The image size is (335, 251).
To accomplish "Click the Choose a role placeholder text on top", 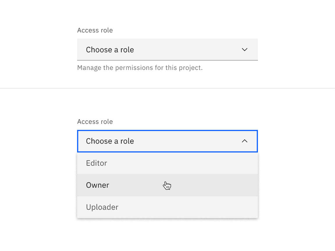I will click(110, 49).
